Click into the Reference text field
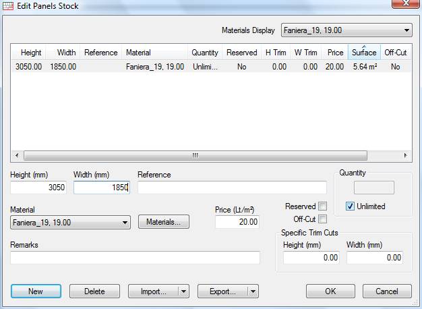 tap(232, 188)
